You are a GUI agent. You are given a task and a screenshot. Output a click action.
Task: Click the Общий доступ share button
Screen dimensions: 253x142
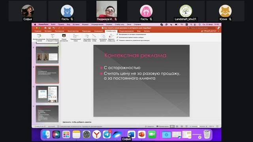[209, 31]
